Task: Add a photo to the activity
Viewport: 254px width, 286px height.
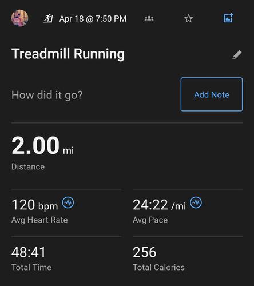Action: pos(228,18)
